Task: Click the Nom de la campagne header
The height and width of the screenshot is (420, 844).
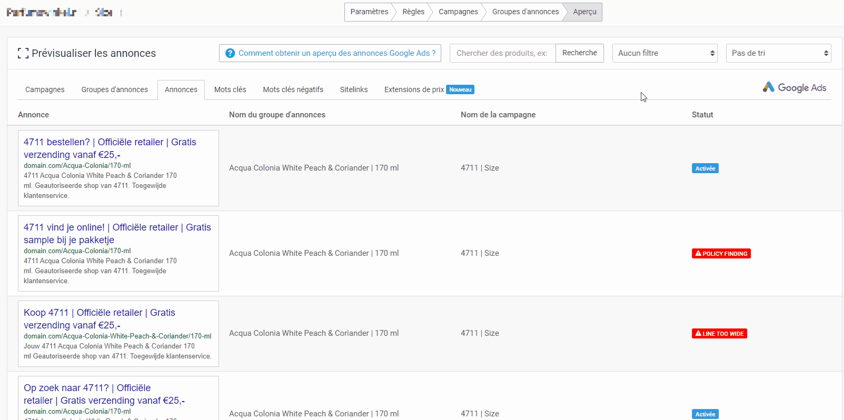Action: point(498,115)
